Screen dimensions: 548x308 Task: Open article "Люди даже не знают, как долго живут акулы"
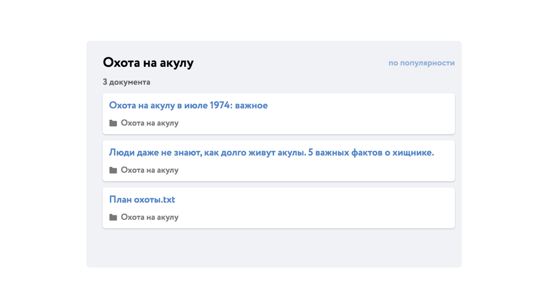click(x=271, y=153)
